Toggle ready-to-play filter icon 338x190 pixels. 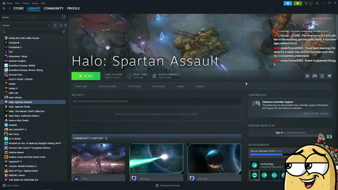(x=65, y=25)
